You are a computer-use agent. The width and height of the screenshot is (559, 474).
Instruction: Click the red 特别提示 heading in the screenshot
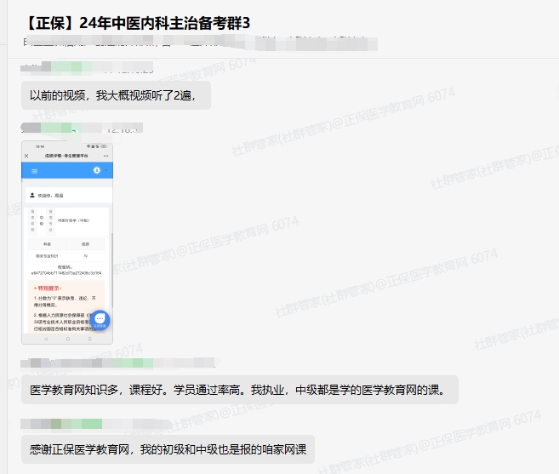click(x=48, y=288)
